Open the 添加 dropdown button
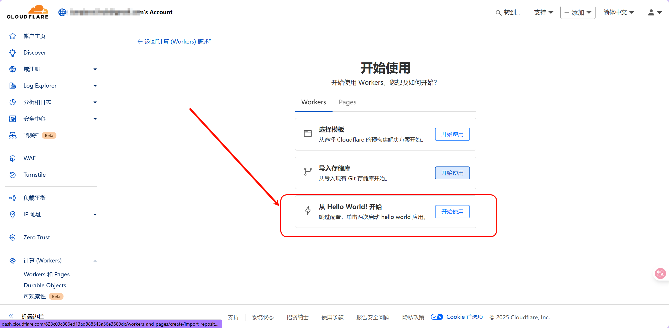The width and height of the screenshot is (669, 328). point(578,12)
